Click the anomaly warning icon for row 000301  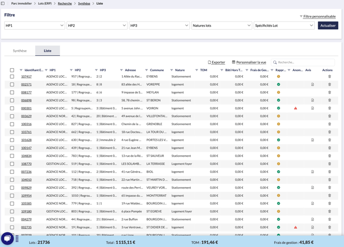point(295,109)
